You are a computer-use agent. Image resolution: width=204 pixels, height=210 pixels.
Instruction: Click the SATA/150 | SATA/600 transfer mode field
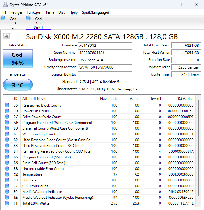[105, 67]
